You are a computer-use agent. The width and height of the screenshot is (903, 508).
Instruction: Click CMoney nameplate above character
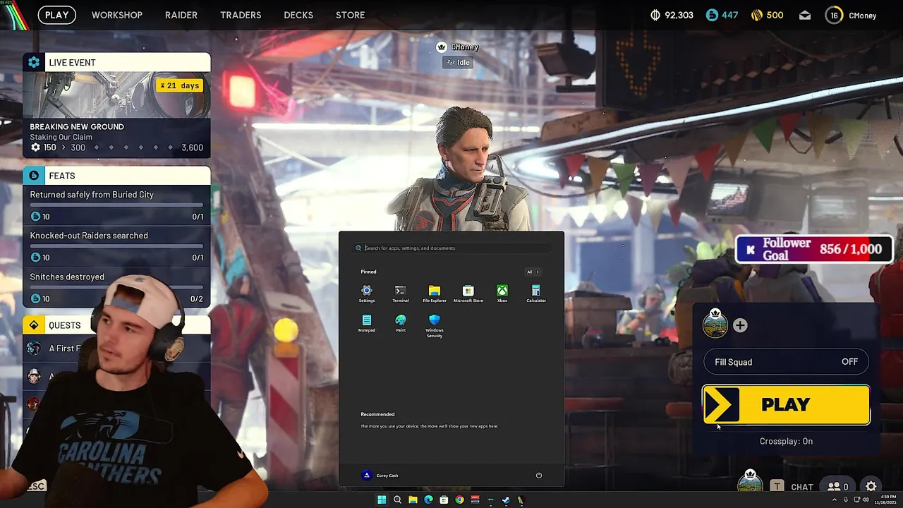(x=459, y=47)
